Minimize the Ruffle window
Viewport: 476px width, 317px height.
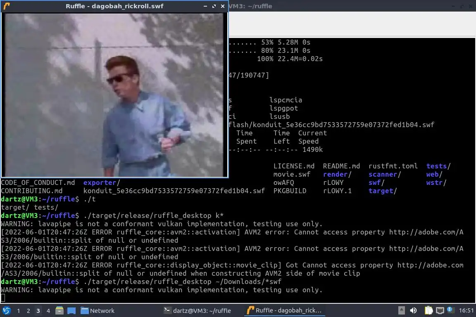(x=205, y=6)
